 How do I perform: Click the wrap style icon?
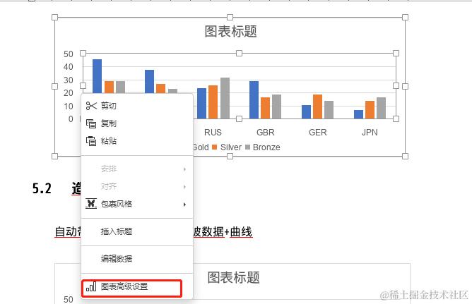coord(91,204)
